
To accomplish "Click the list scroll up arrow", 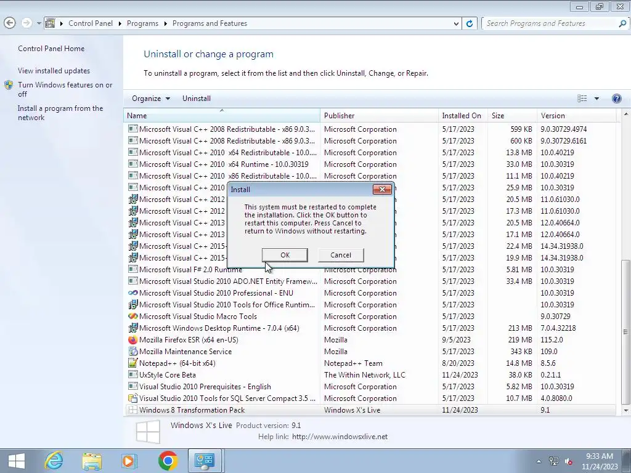I will click(625, 114).
